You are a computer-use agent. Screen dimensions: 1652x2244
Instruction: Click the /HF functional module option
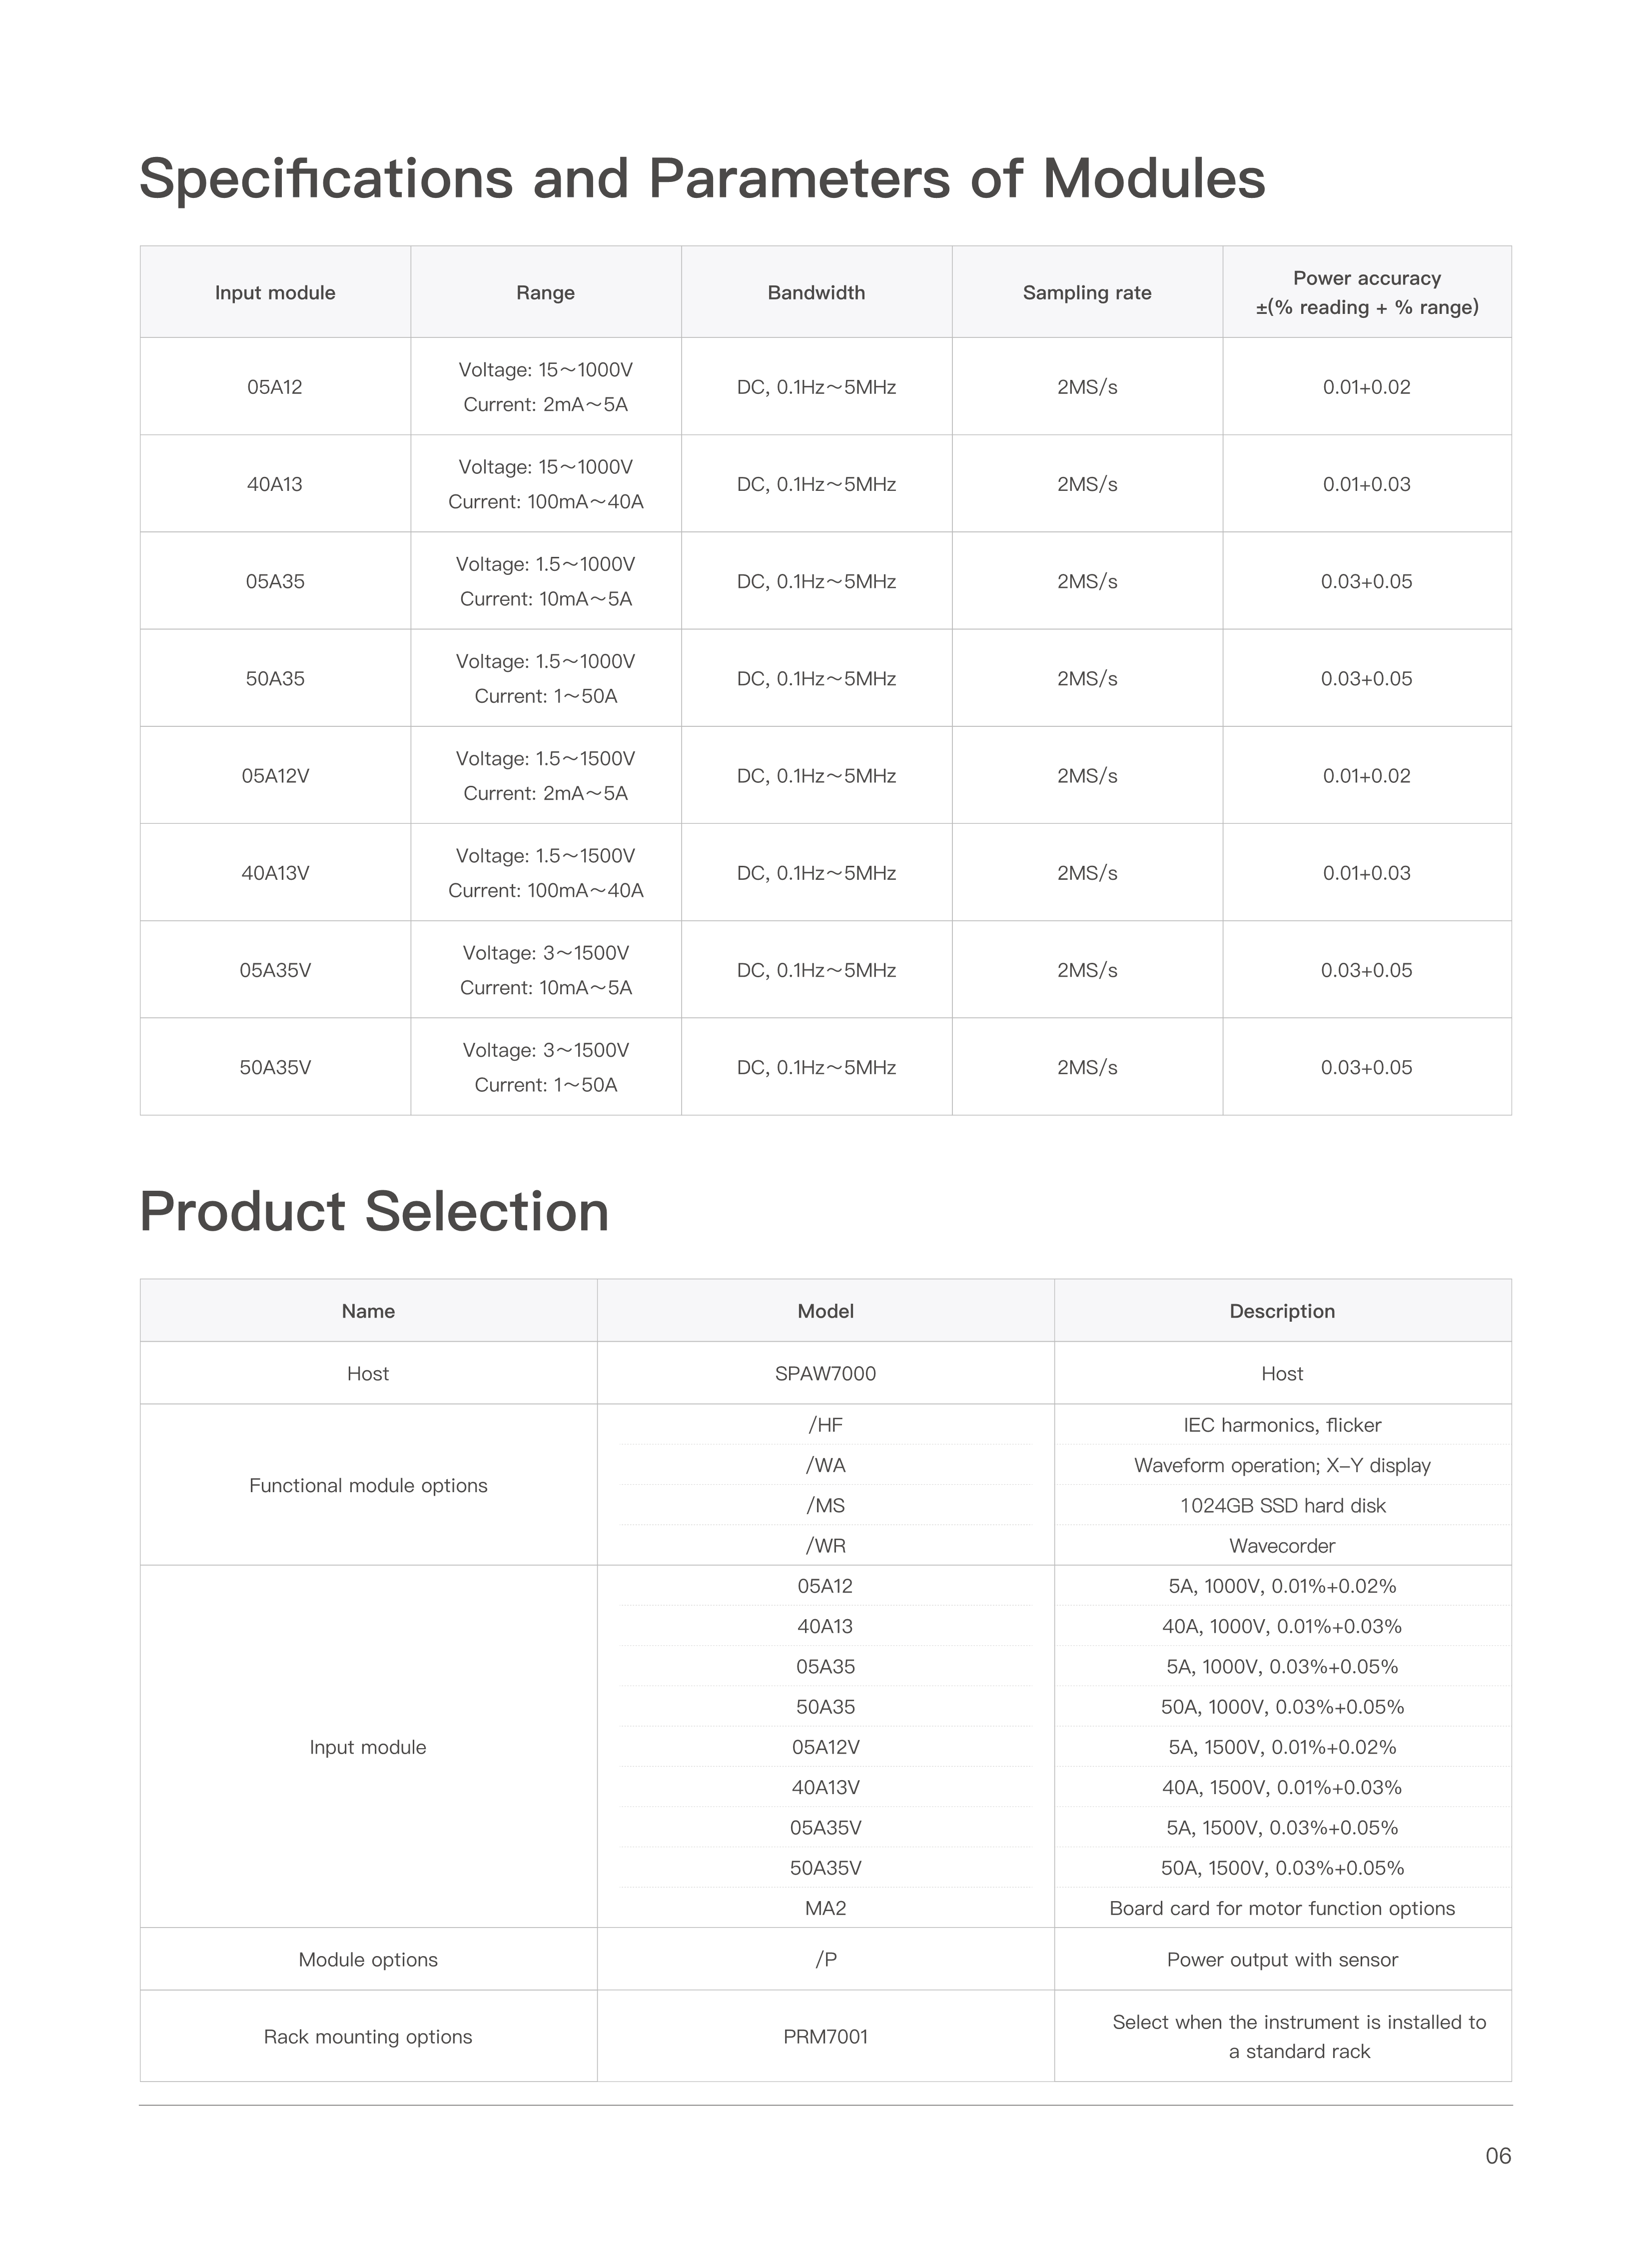tap(825, 1425)
